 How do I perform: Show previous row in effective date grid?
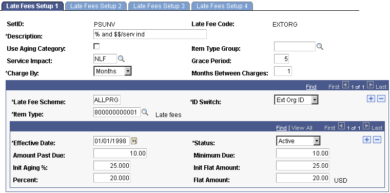(341, 127)
